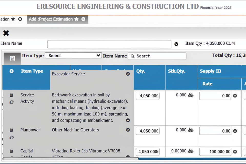Close the Add :Project Estimation tab
This screenshot has height=164, width=246.
tap(83, 19)
